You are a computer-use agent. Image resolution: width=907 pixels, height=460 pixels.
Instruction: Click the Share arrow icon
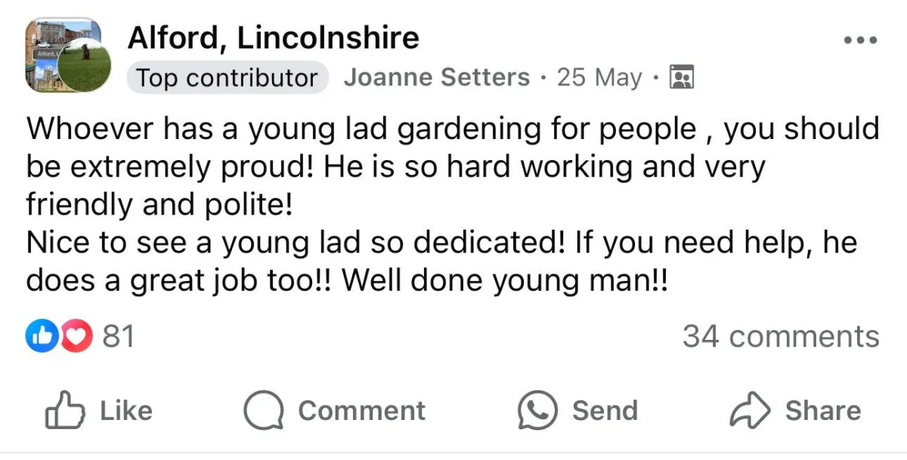click(749, 411)
